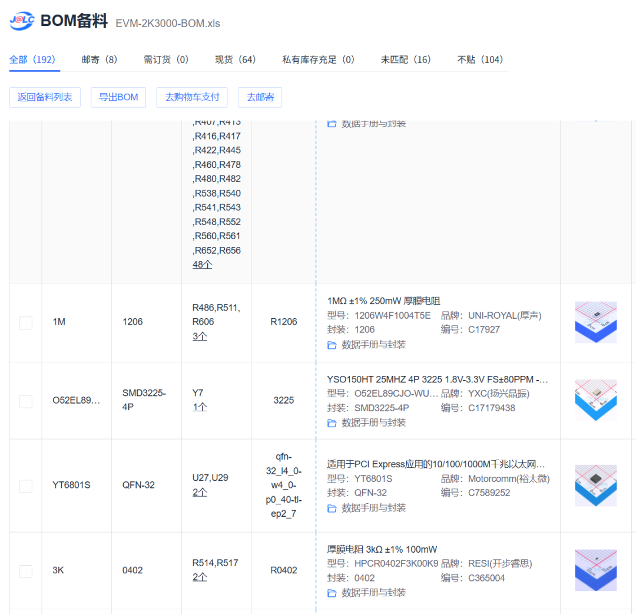Click part number C17927
This screenshot has width=636, height=614.
coord(484,329)
